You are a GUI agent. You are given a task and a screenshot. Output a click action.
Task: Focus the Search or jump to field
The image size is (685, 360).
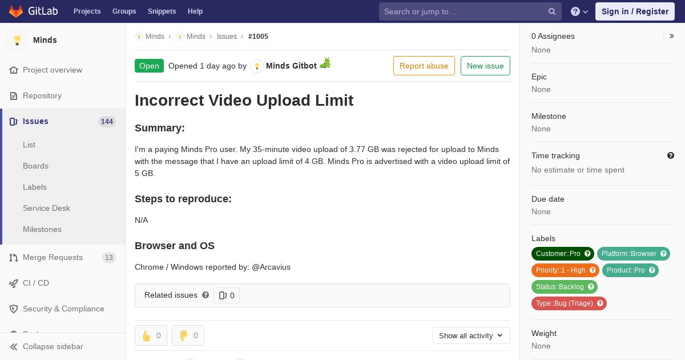point(470,11)
